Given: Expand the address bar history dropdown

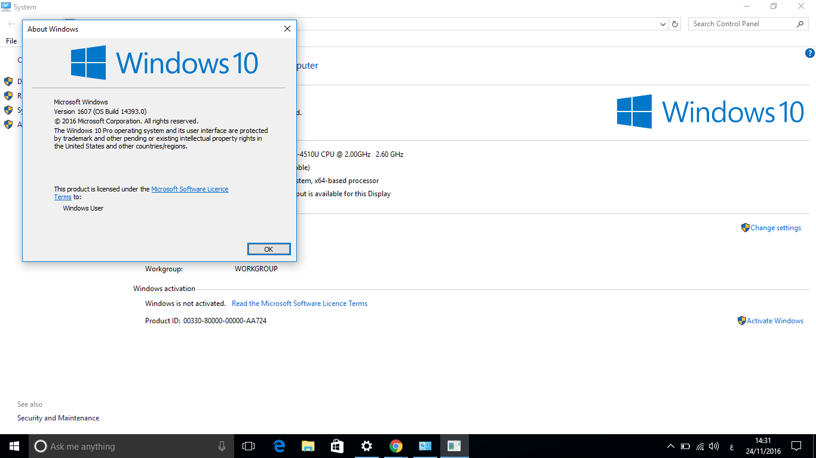Looking at the screenshot, I should point(663,24).
